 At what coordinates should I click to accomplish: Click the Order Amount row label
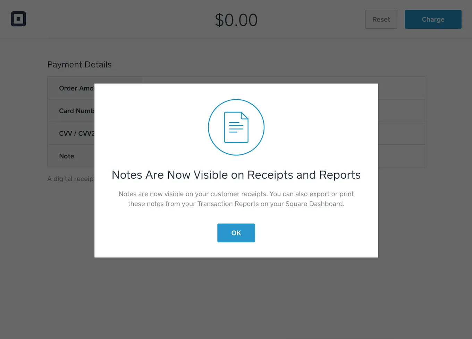pyautogui.click(x=77, y=88)
